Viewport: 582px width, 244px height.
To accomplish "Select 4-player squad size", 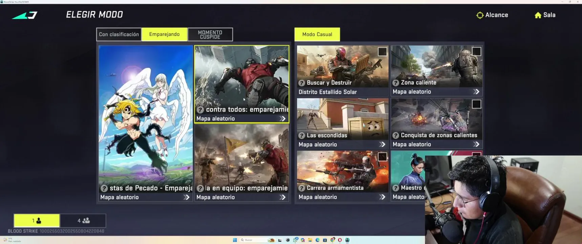I will [83, 221].
